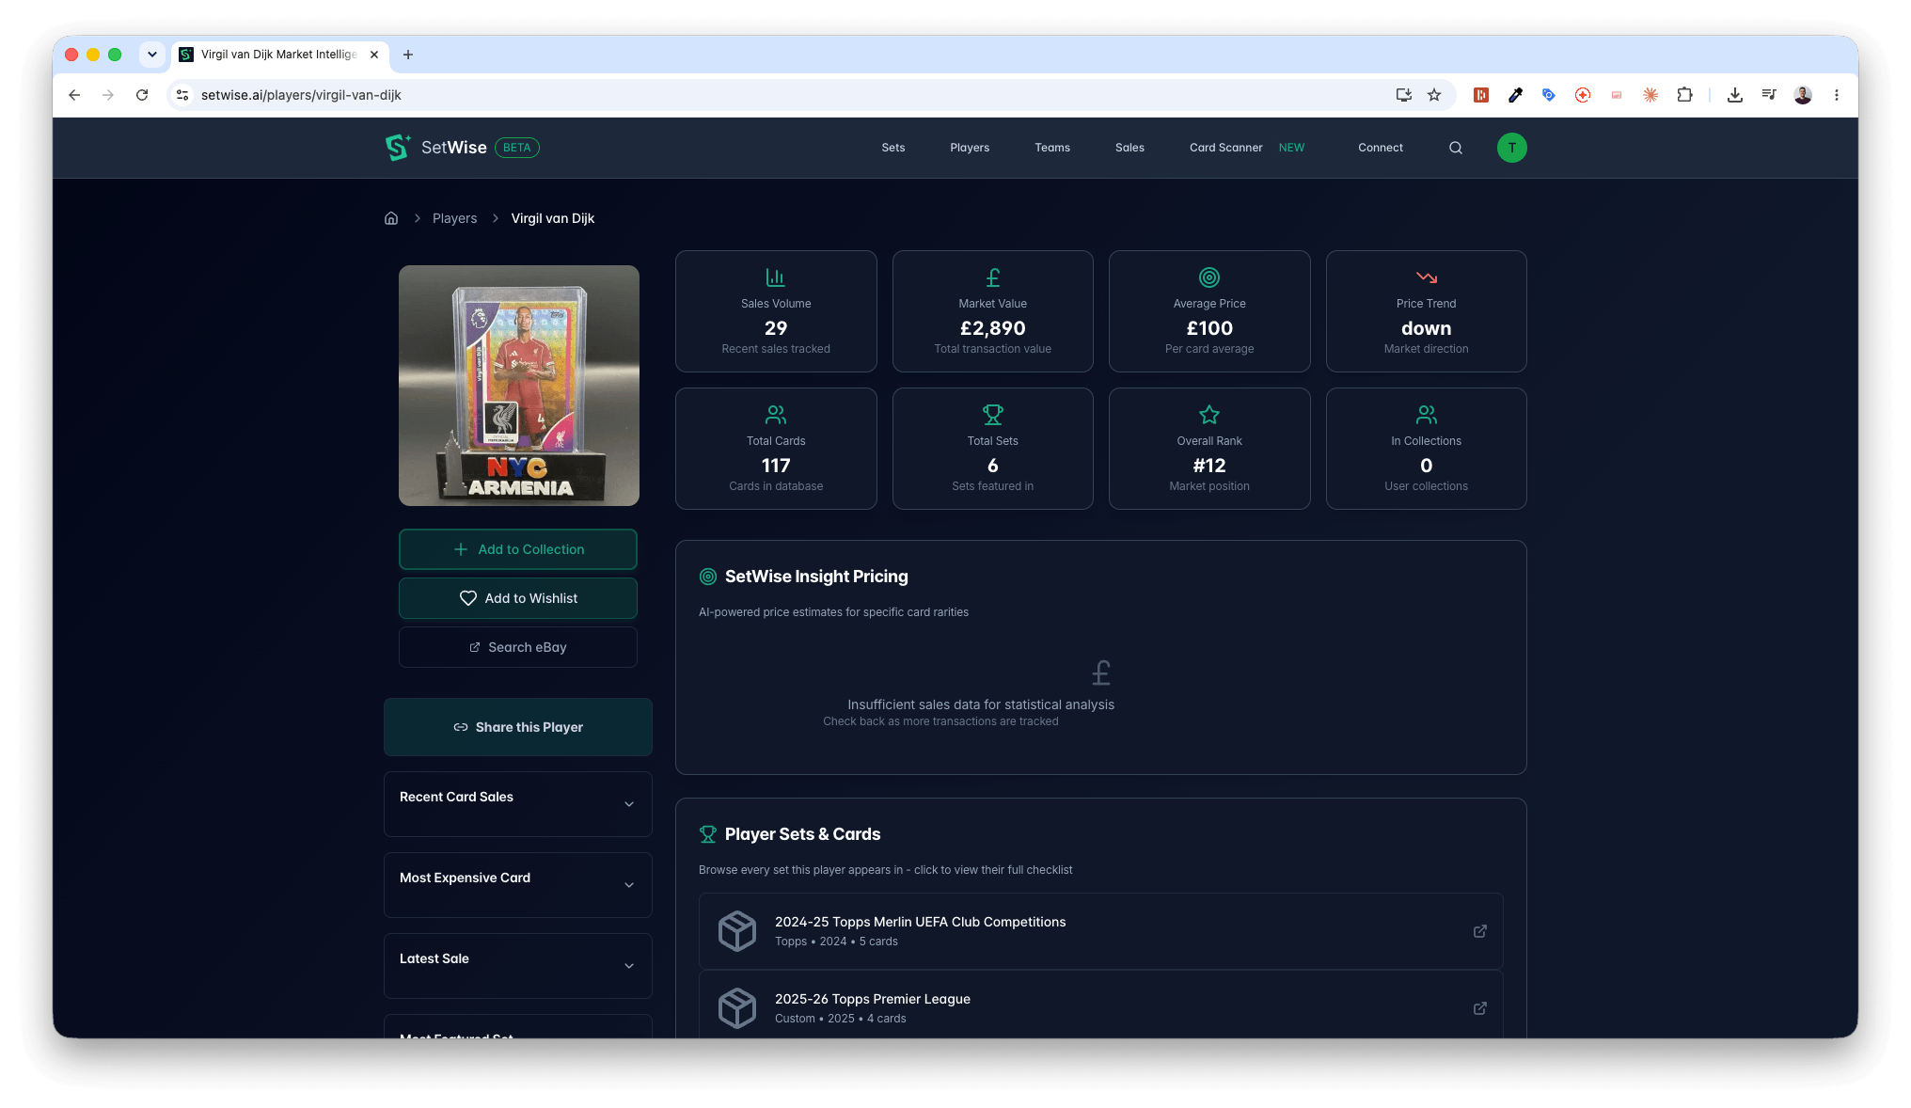The height and width of the screenshot is (1108, 1911).
Task: Click box icon of Topps Merlin set
Action: [737, 931]
